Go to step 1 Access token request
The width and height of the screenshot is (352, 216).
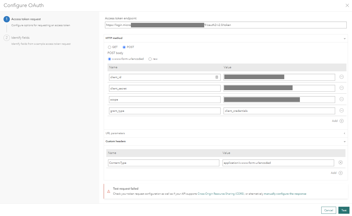point(26,19)
